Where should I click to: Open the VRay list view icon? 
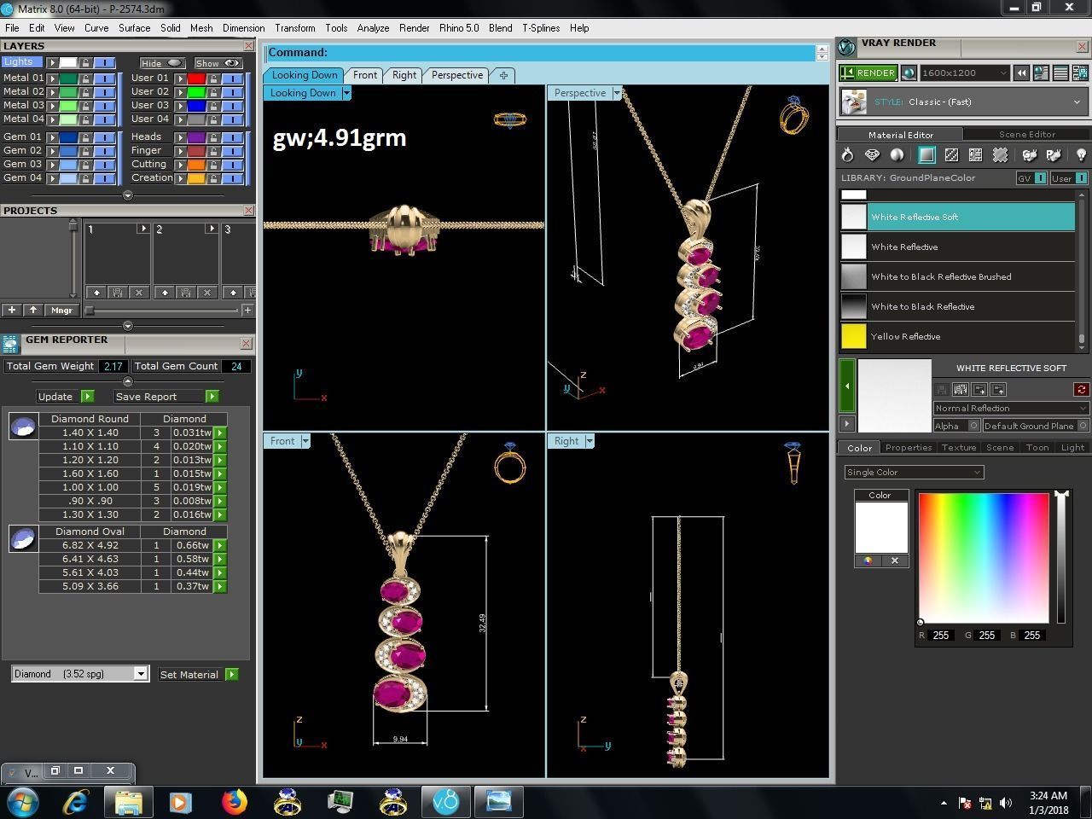(x=1060, y=73)
